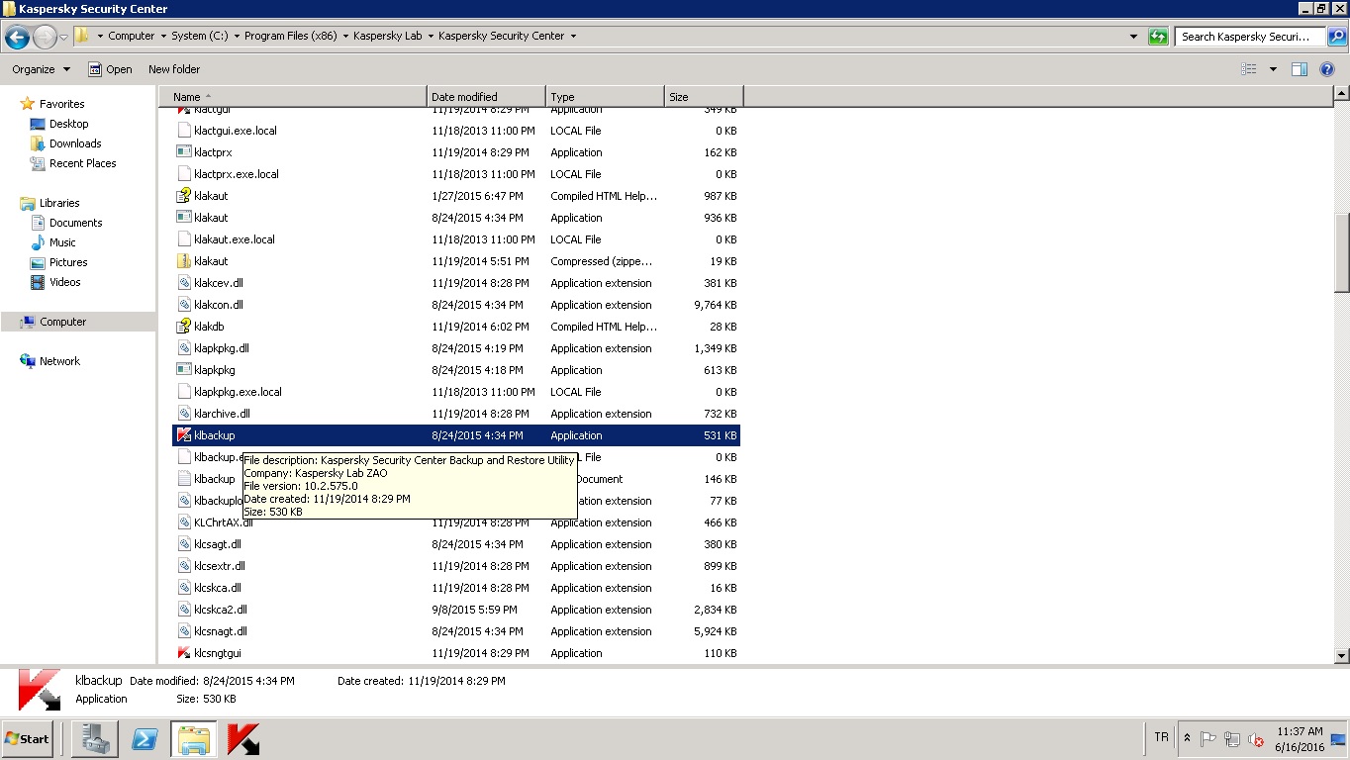Select the klcsngtgui application file
This screenshot has width=1350, height=760.
pos(218,653)
